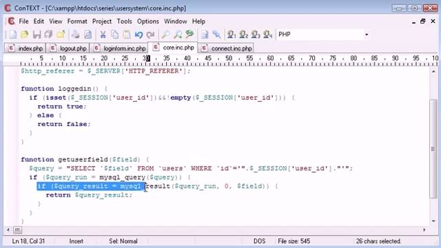441x248 pixels.
Task: Click the vertical scrollbar thumb
Action: (433, 149)
